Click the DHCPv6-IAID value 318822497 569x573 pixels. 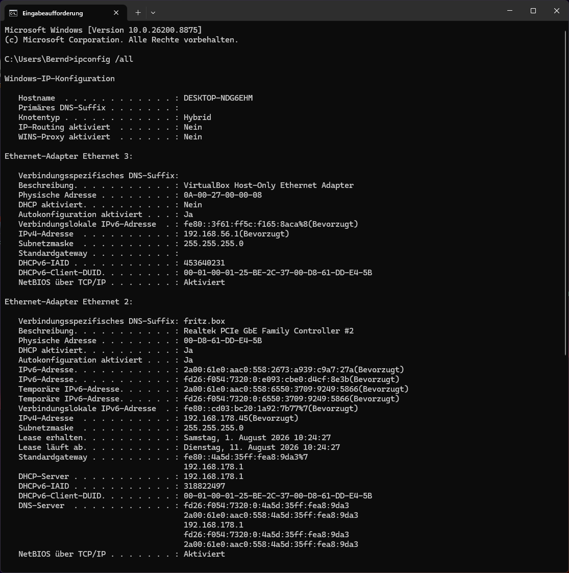[x=204, y=486]
